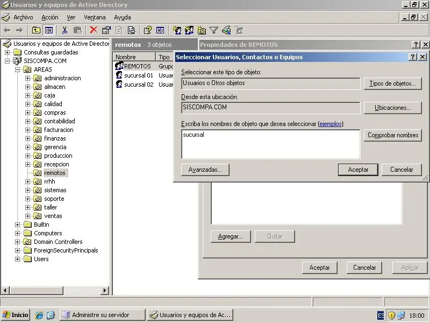
Task: Select the remotos OU in tree
Action: (55, 173)
